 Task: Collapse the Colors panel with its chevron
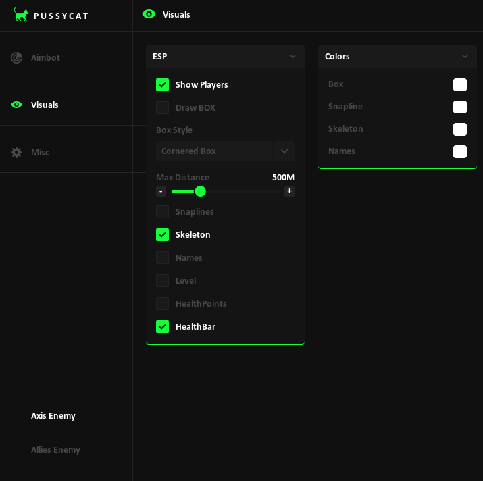point(465,57)
